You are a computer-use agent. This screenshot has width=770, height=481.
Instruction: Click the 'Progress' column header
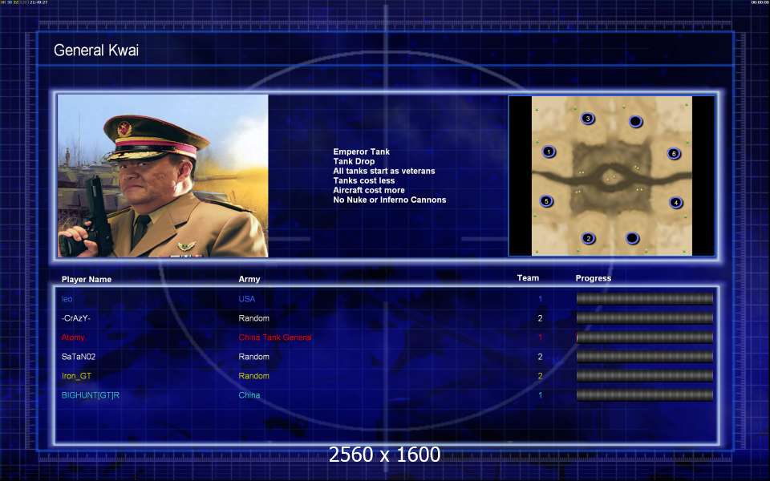[594, 278]
